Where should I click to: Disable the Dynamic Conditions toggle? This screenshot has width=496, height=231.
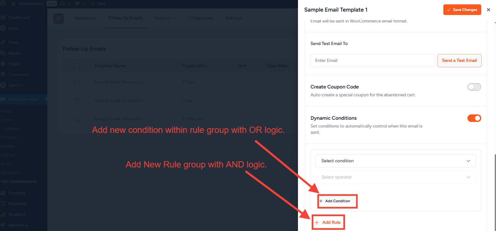tap(474, 118)
